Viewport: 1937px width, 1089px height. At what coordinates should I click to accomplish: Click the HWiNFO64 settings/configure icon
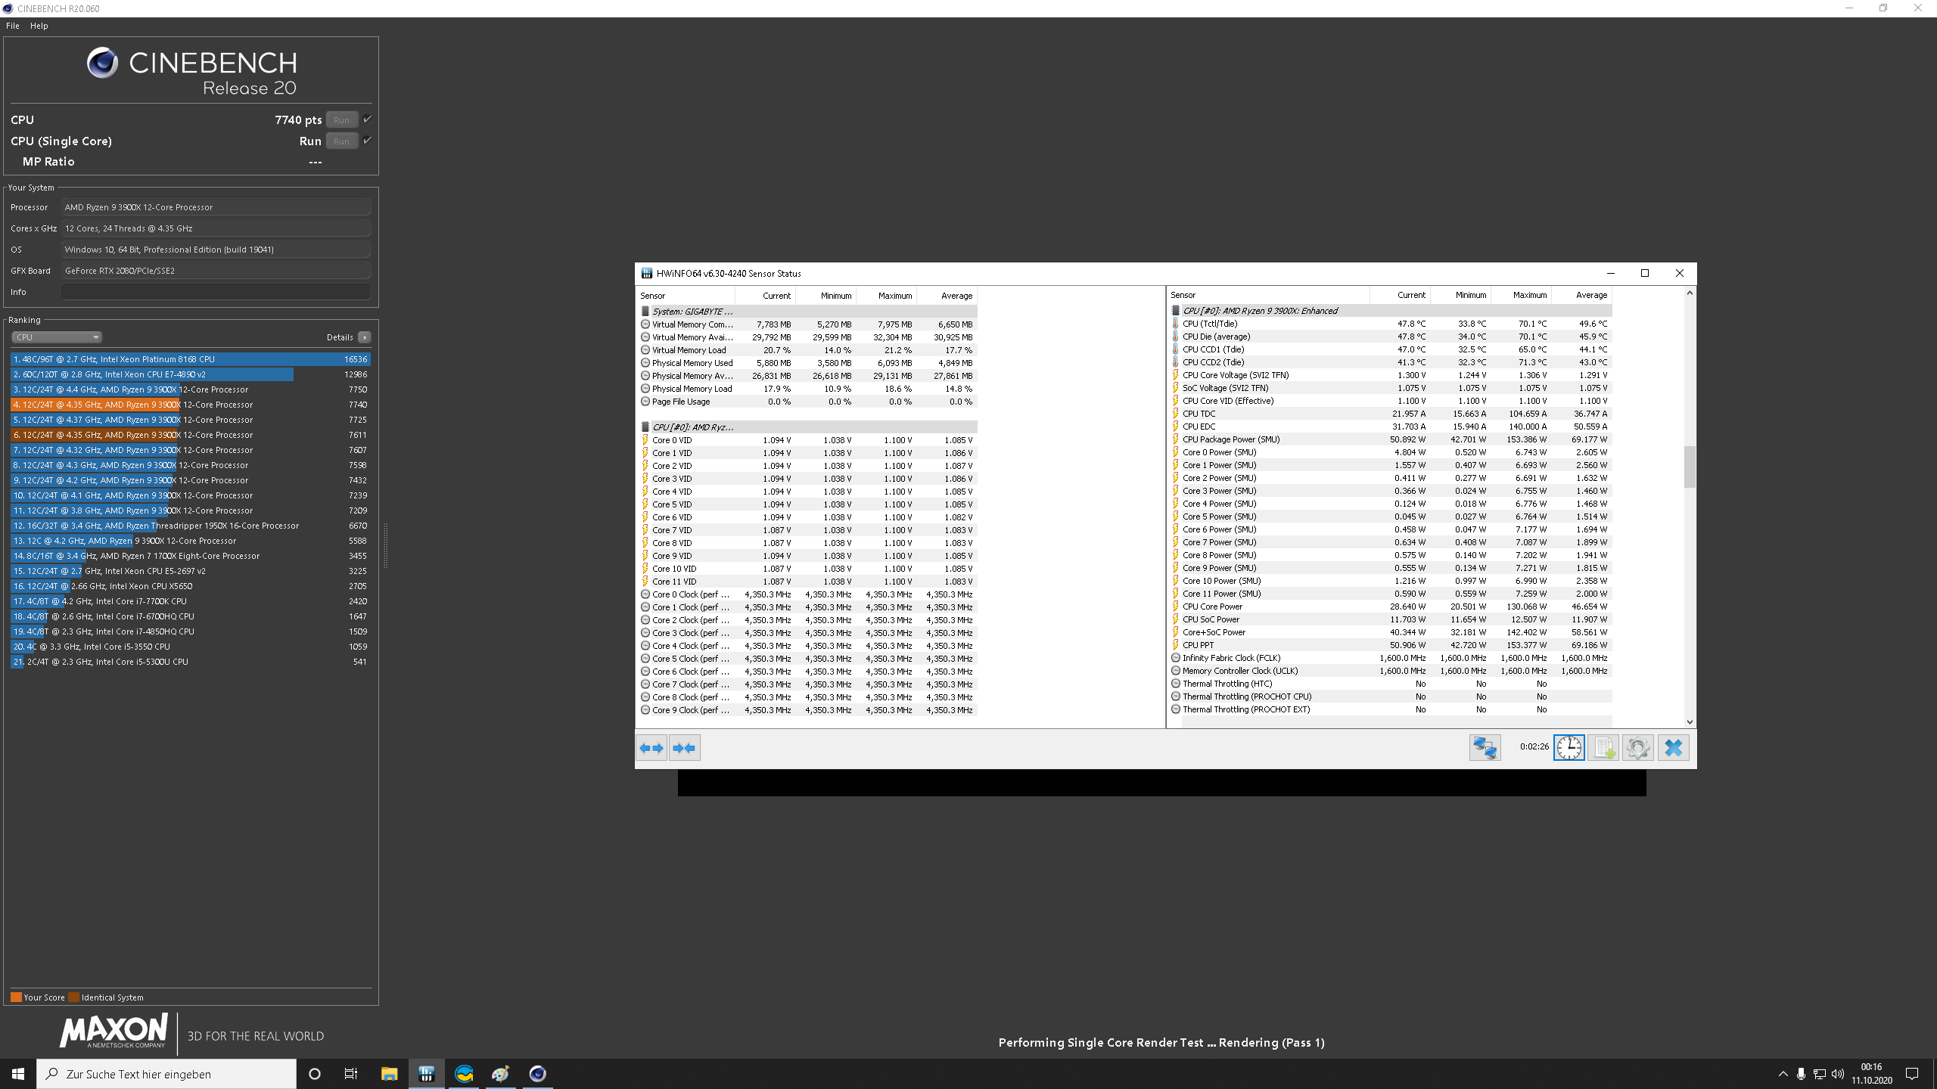pos(1637,747)
